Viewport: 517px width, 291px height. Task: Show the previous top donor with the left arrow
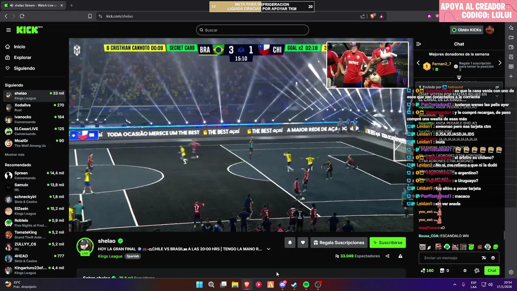(x=418, y=63)
